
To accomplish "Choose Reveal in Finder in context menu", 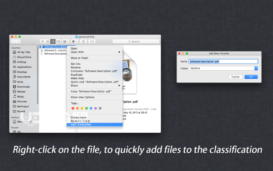I will tap(95, 121).
